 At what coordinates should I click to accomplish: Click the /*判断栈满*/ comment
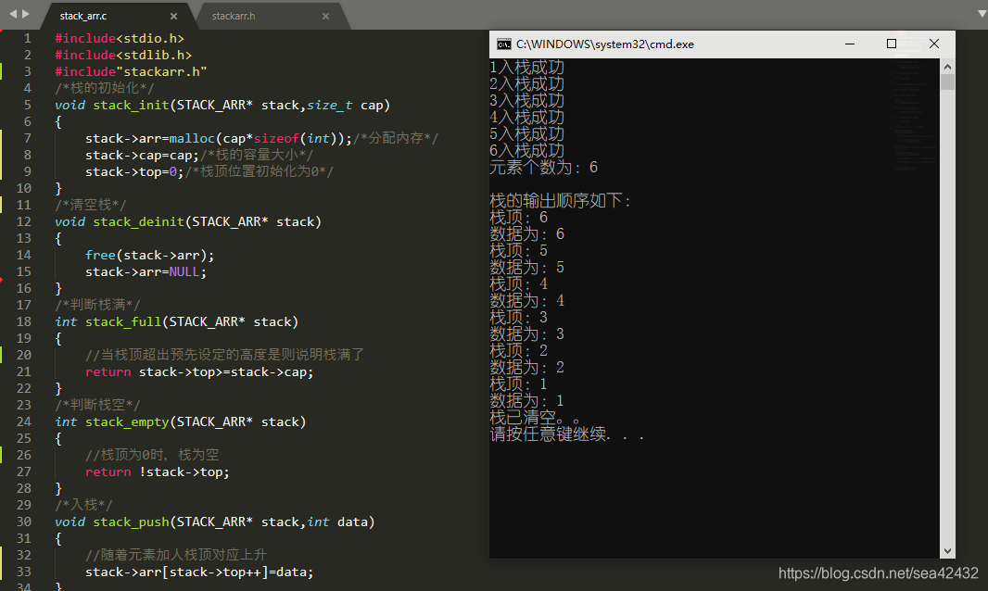click(x=97, y=305)
